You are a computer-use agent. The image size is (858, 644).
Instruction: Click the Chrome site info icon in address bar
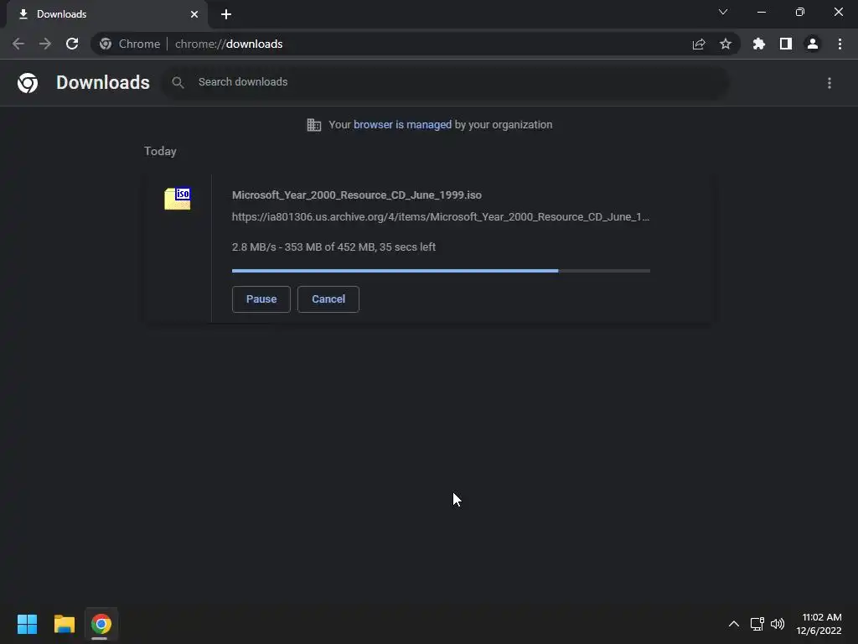coord(106,44)
